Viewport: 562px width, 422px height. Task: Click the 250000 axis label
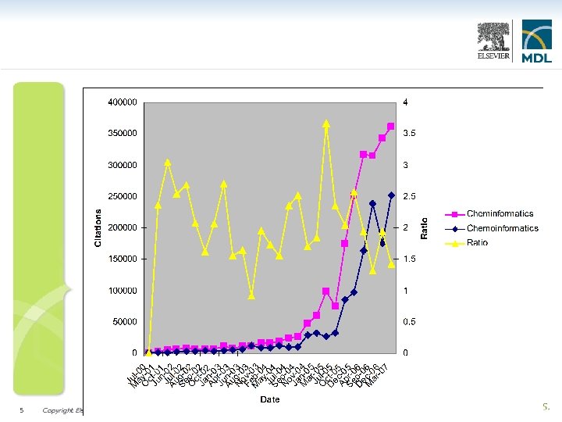(123, 196)
